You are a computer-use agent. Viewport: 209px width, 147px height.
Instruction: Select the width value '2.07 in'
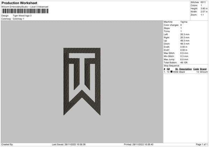pos(204,12)
